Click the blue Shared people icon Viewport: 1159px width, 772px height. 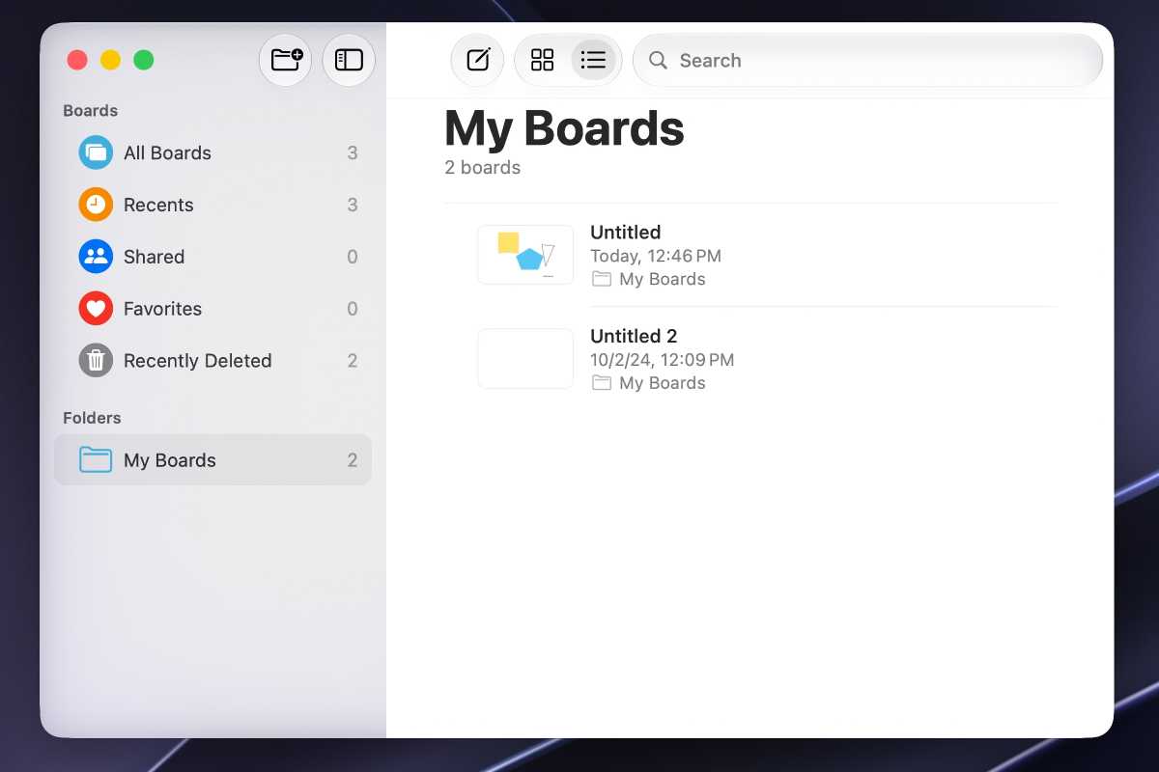96,257
